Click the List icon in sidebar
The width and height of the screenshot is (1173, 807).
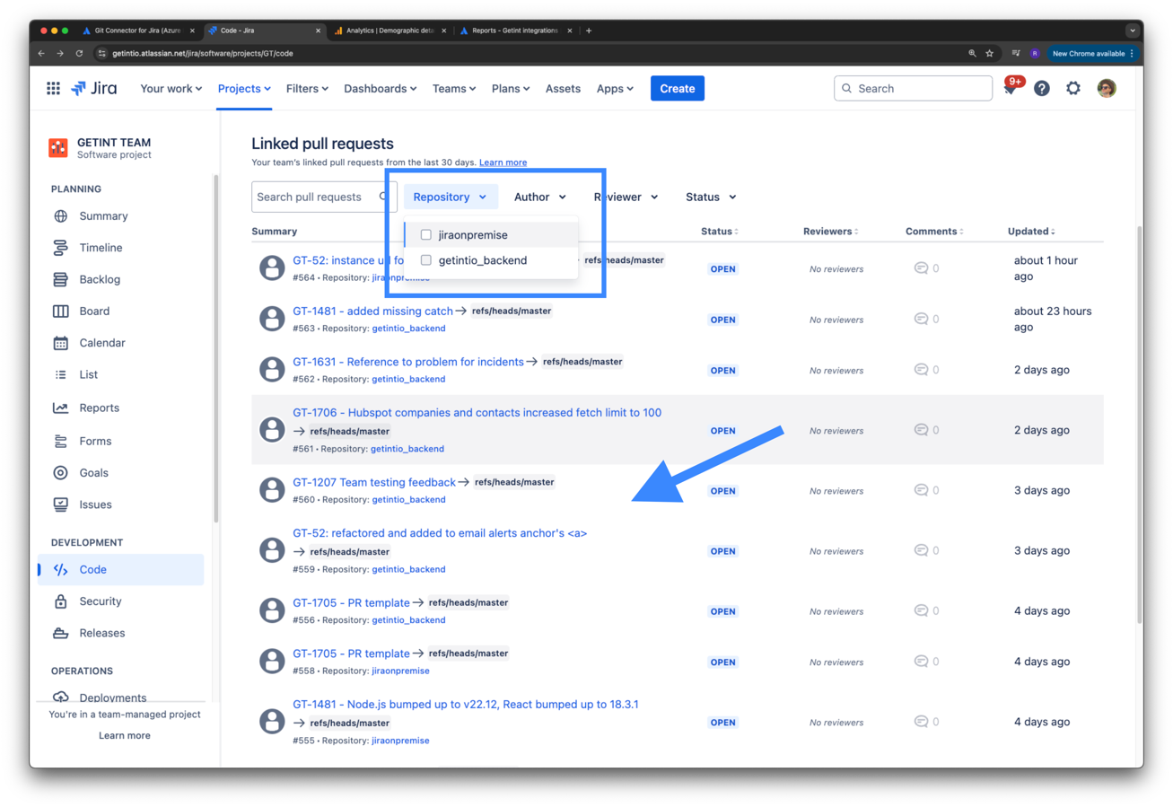[x=61, y=374]
